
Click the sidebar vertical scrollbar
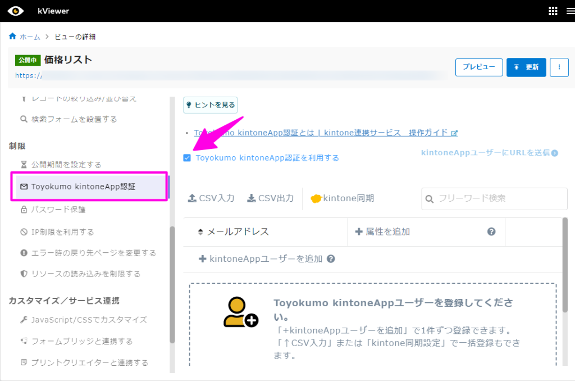[x=172, y=284]
